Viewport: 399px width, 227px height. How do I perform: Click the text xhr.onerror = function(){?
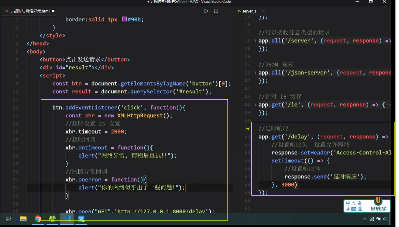pyautogui.click(x=106, y=179)
